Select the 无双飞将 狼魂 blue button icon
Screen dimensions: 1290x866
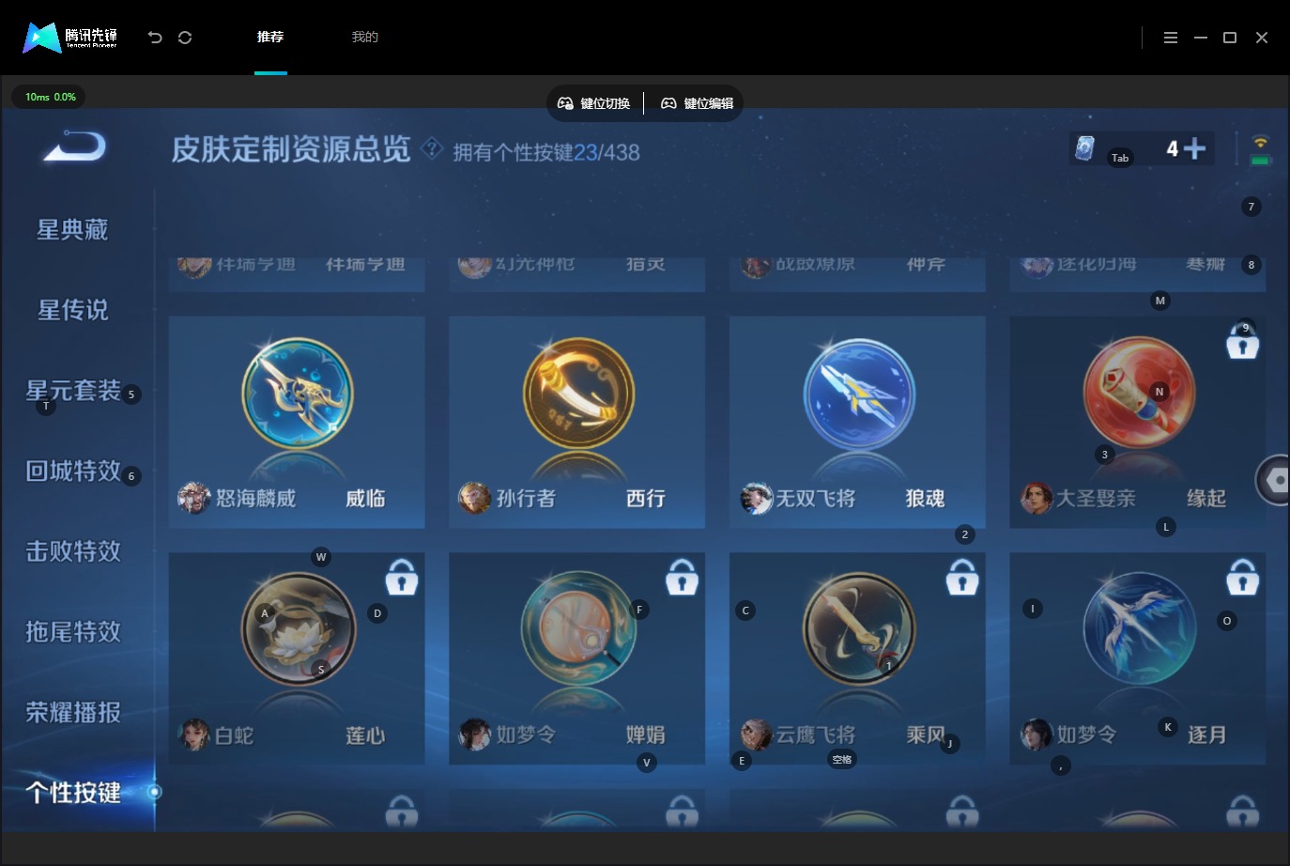858,394
